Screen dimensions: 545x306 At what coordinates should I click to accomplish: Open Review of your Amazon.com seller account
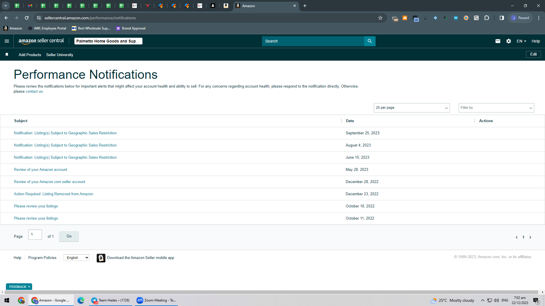pyautogui.click(x=49, y=182)
